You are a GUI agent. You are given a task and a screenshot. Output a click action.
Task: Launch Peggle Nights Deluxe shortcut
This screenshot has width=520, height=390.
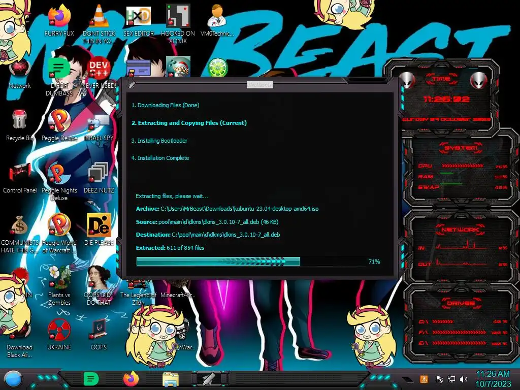(x=59, y=181)
